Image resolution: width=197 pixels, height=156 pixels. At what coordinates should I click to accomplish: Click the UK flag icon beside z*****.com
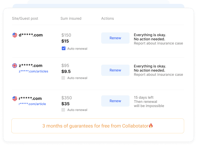click(15, 66)
